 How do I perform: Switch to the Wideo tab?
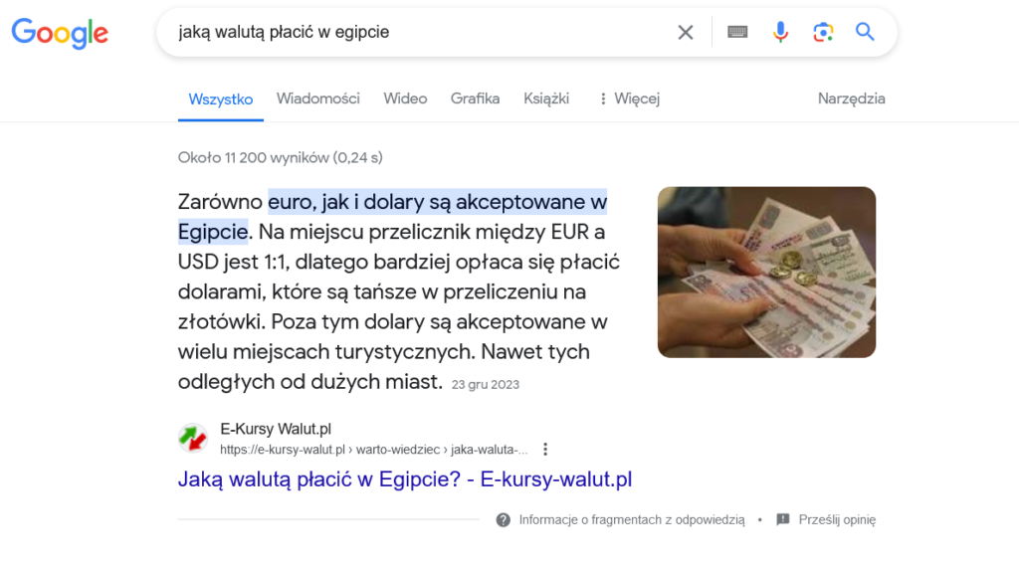405,98
